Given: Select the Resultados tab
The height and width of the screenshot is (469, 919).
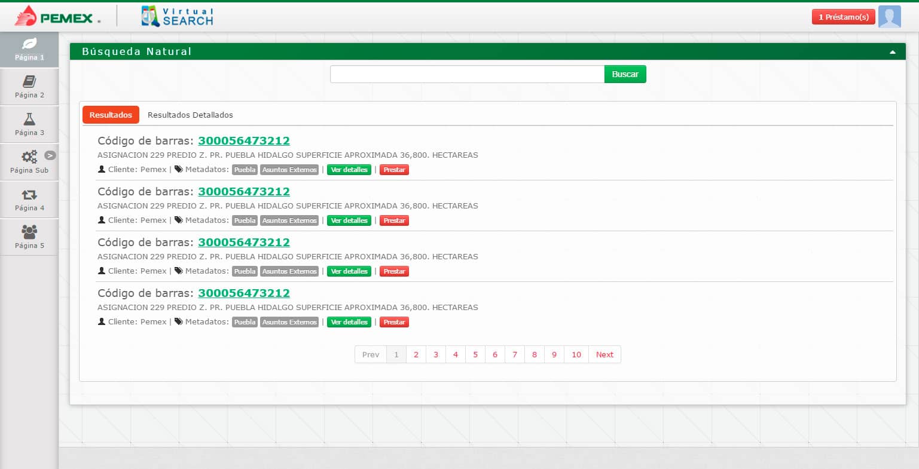Looking at the screenshot, I should click(111, 115).
